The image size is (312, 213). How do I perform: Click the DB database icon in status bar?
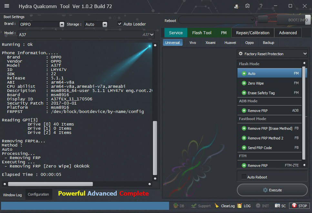click(176, 206)
